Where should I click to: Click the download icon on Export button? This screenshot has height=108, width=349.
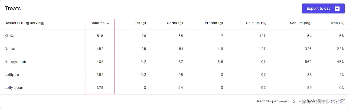(x=337, y=8)
